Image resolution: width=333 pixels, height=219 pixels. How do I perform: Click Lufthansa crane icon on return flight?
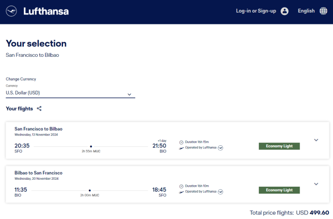pyautogui.click(x=221, y=192)
